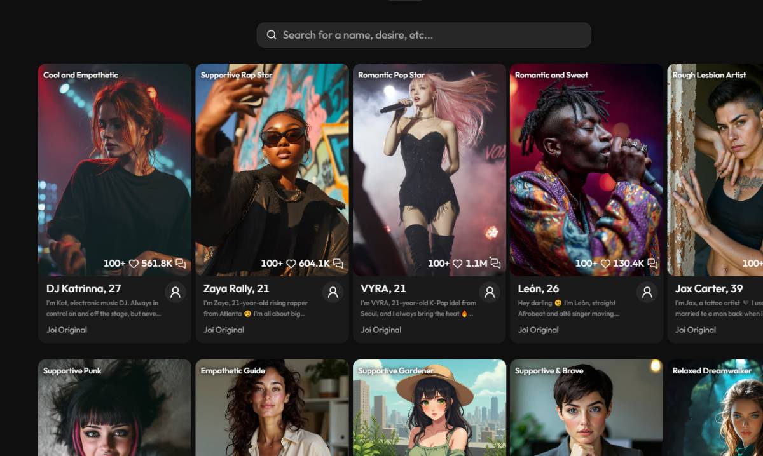The image size is (763, 456).
Task: Like DJ Katrinna via heart icon
Action: 134,263
